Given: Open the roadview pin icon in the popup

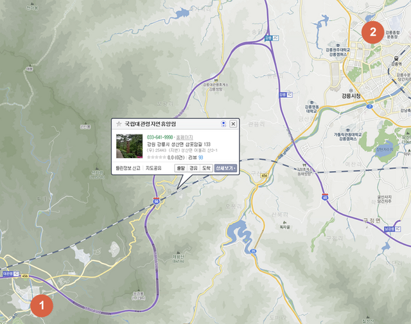Looking at the screenshot, I should 223,124.
